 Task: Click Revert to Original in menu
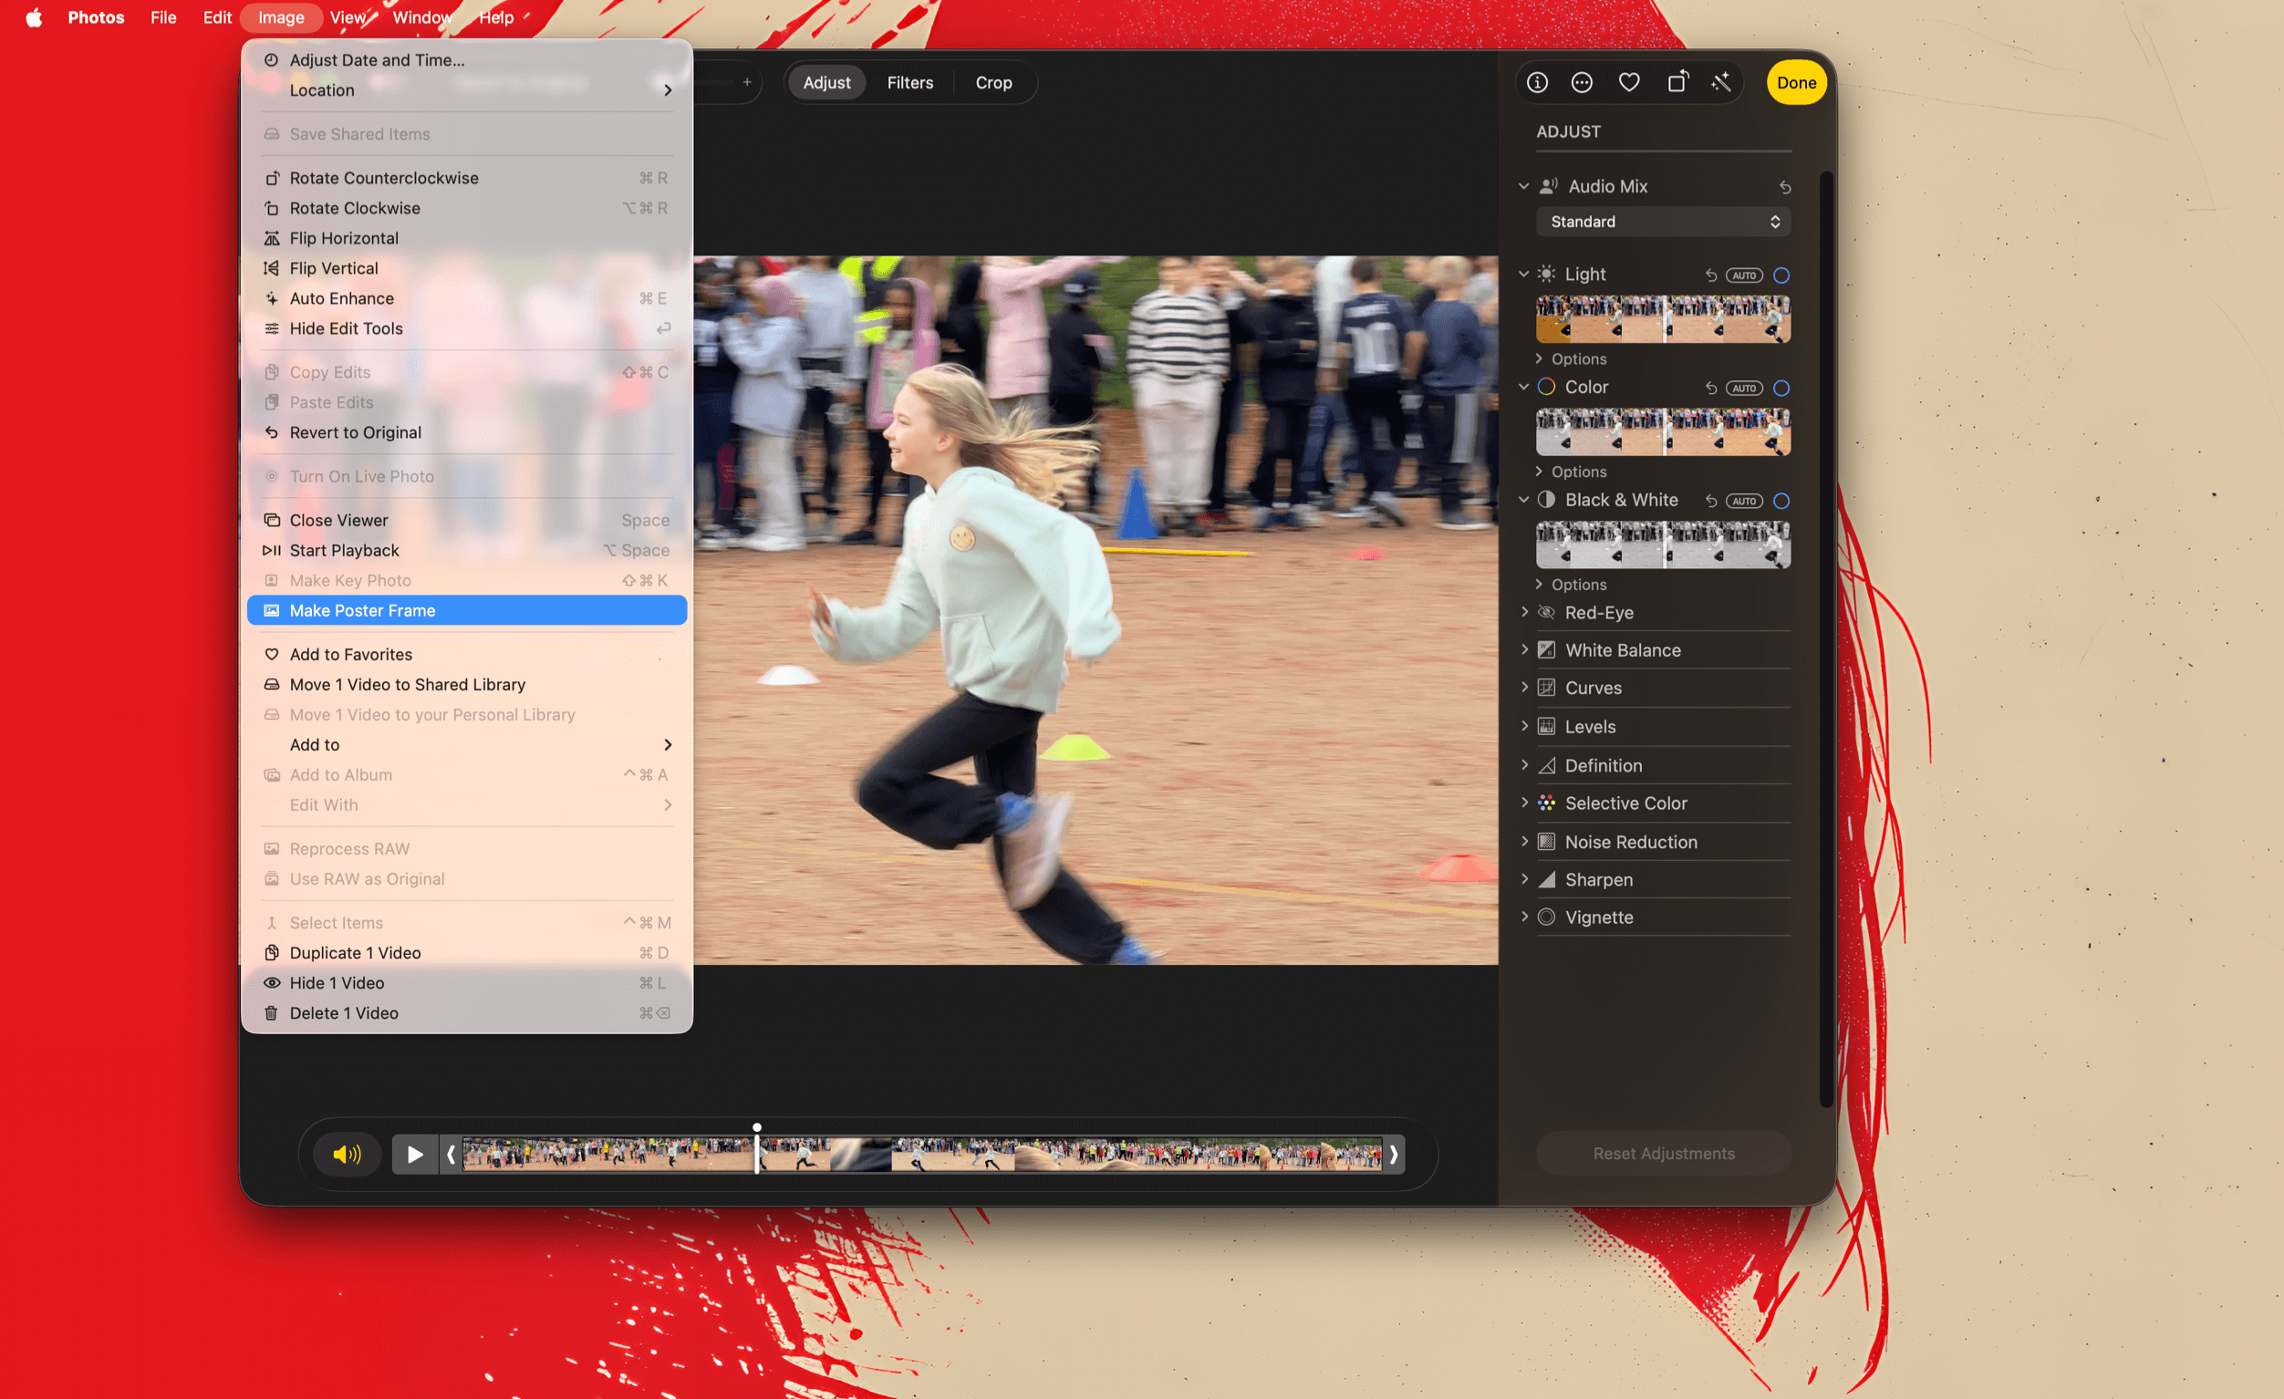click(355, 432)
